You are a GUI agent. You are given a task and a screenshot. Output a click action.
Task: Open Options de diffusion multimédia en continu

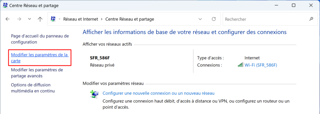(x=32, y=88)
